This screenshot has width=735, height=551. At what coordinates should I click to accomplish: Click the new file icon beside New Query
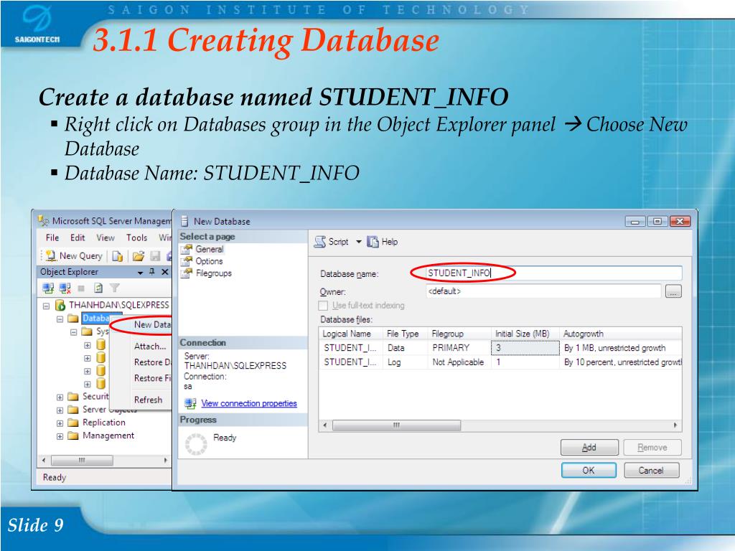coord(117,256)
